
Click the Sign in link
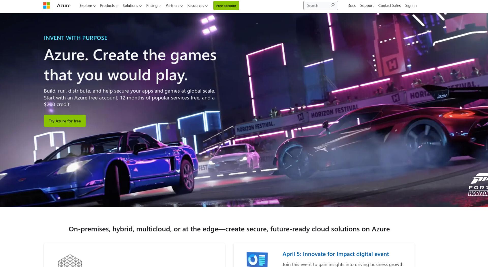(411, 6)
